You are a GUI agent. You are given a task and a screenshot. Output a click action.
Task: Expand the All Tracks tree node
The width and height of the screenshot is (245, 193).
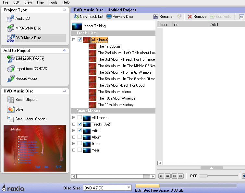(74, 117)
